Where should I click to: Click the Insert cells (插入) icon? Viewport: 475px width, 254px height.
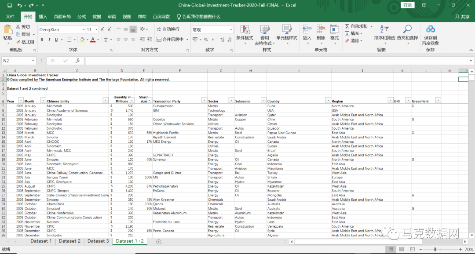(307, 29)
